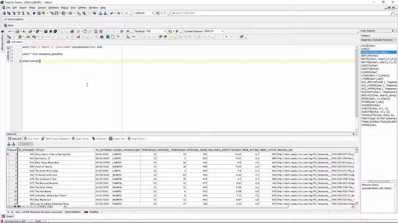Click the AutoCommit is OFF status text
Viewport: 398px width, 223px height.
[15, 221]
